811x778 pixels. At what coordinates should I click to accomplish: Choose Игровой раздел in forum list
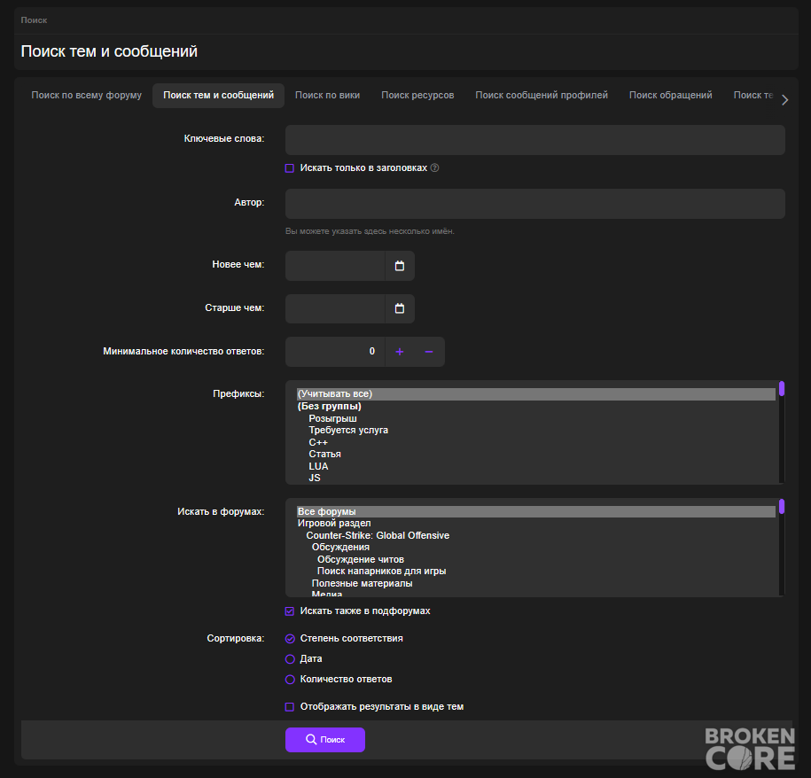536,523
